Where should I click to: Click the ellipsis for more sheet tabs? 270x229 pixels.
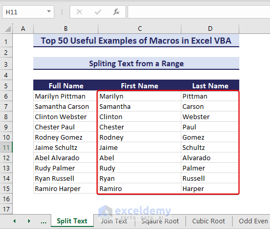tap(44, 222)
